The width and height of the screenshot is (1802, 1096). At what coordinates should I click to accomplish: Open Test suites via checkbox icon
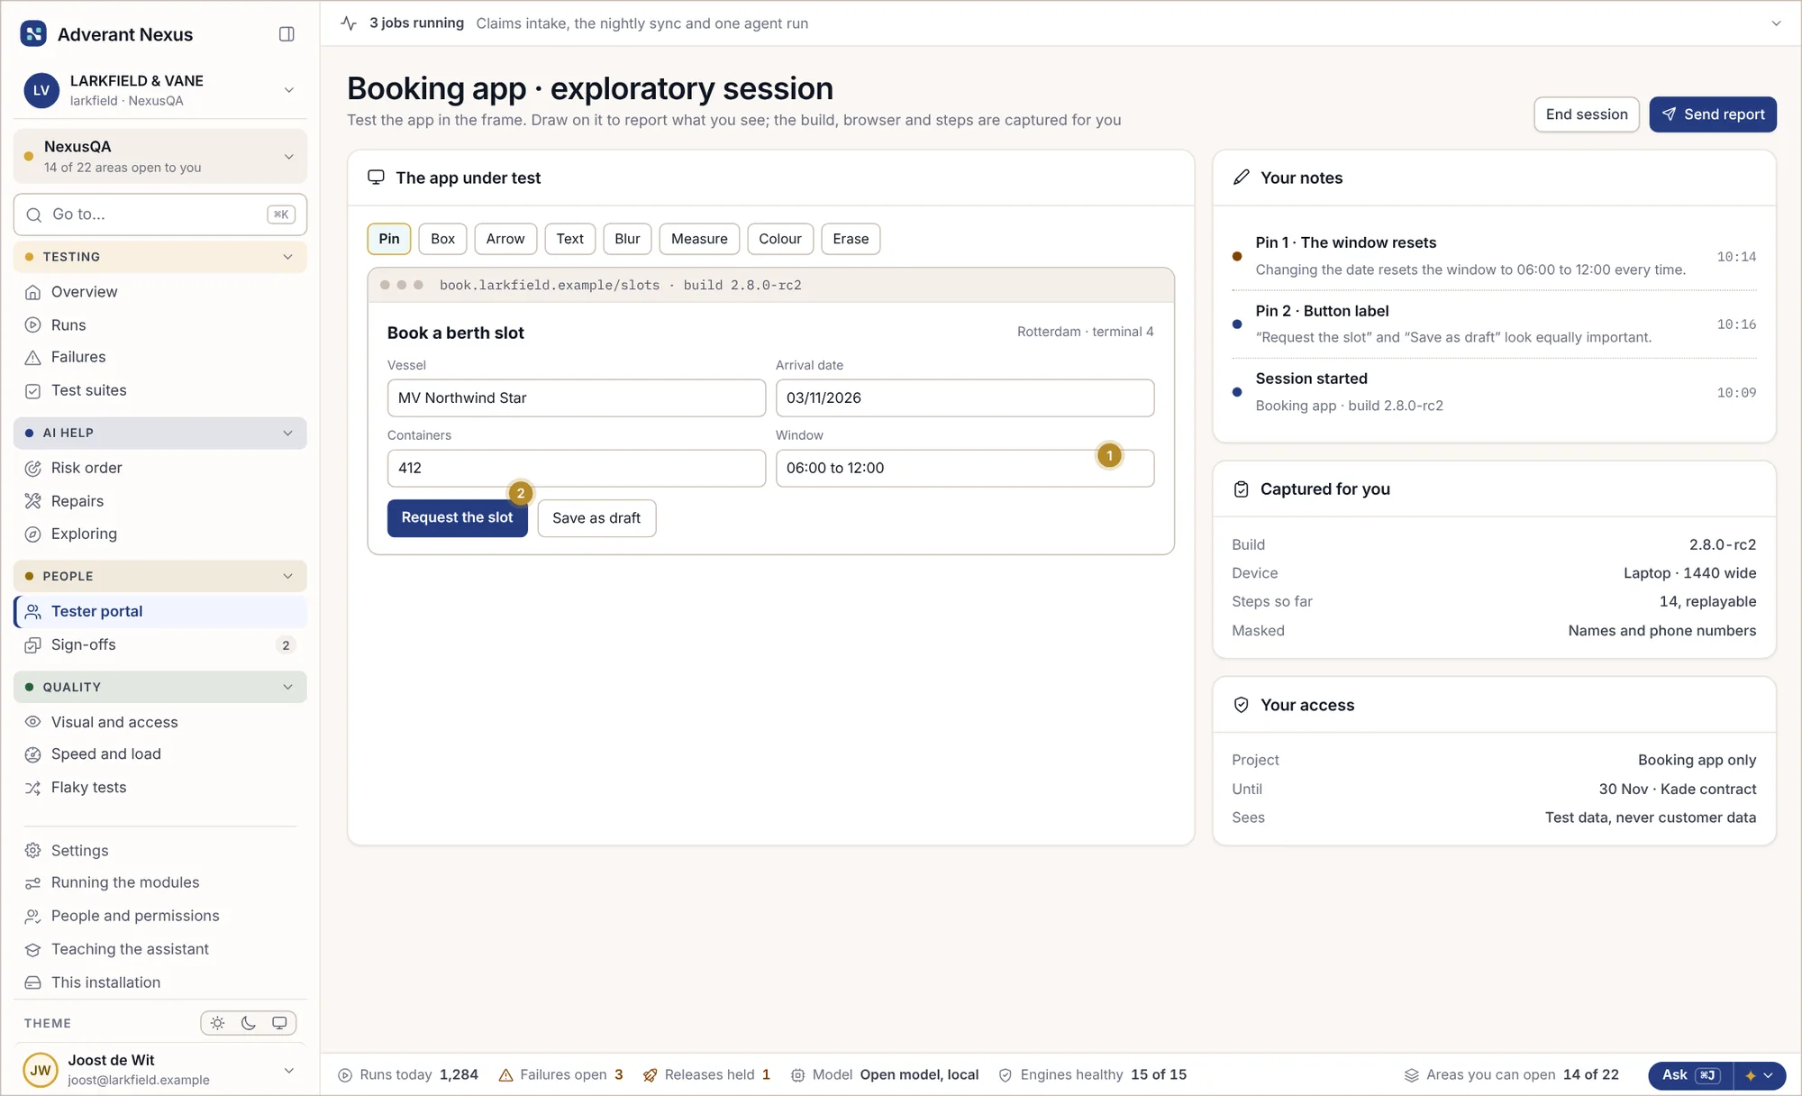coord(33,391)
